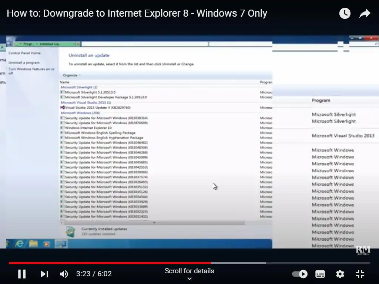Click the Program column header in zoomed panel
The height and width of the screenshot is (284, 379).
[321, 101]
